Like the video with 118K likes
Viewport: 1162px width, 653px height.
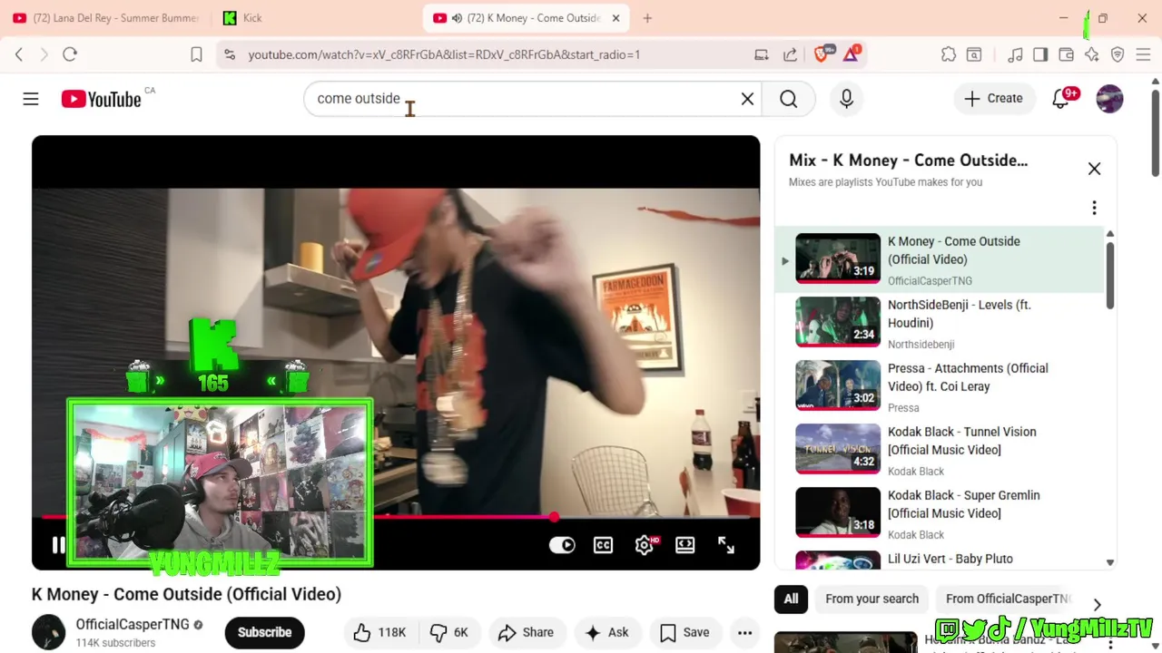[x=379, y=632]
